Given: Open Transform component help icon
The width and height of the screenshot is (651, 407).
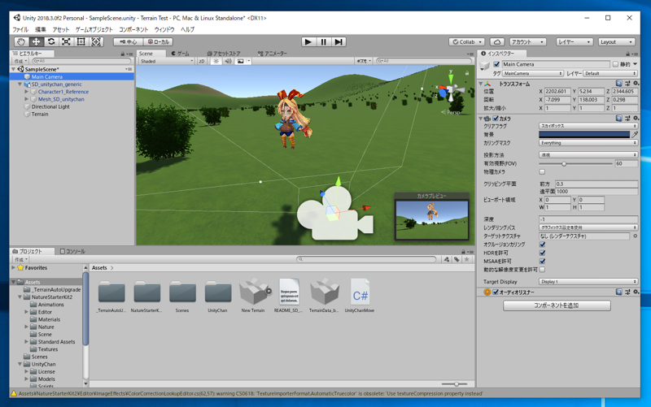Looking at the screenshot, I should click(x=618, y=84).
